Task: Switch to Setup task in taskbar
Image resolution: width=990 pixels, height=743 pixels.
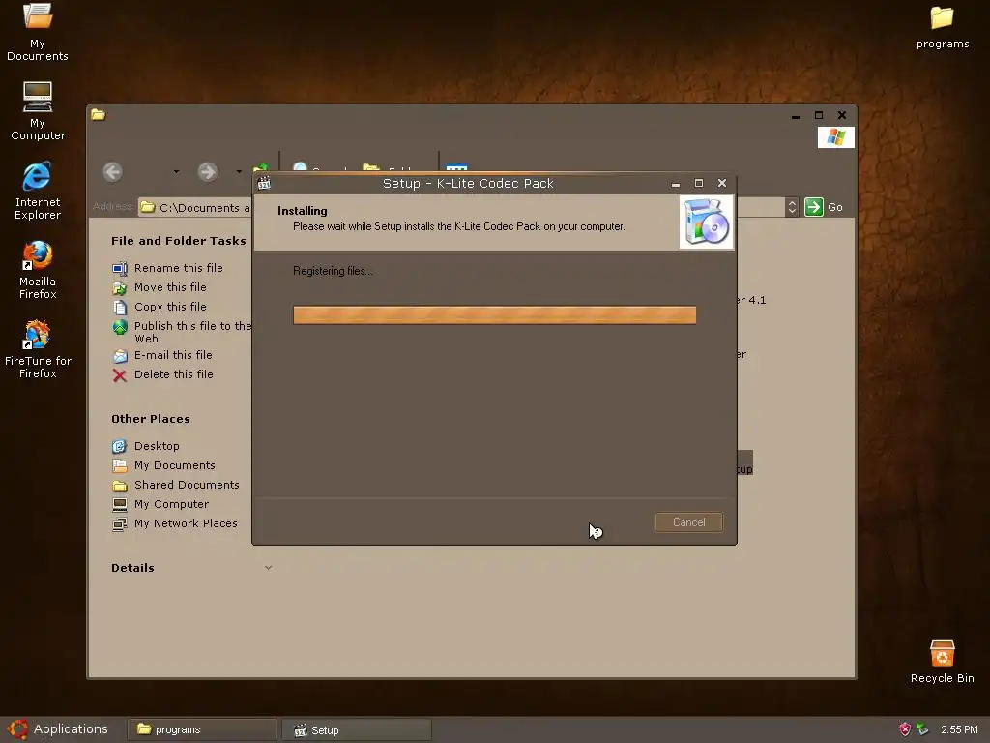Action: (357, 729)
